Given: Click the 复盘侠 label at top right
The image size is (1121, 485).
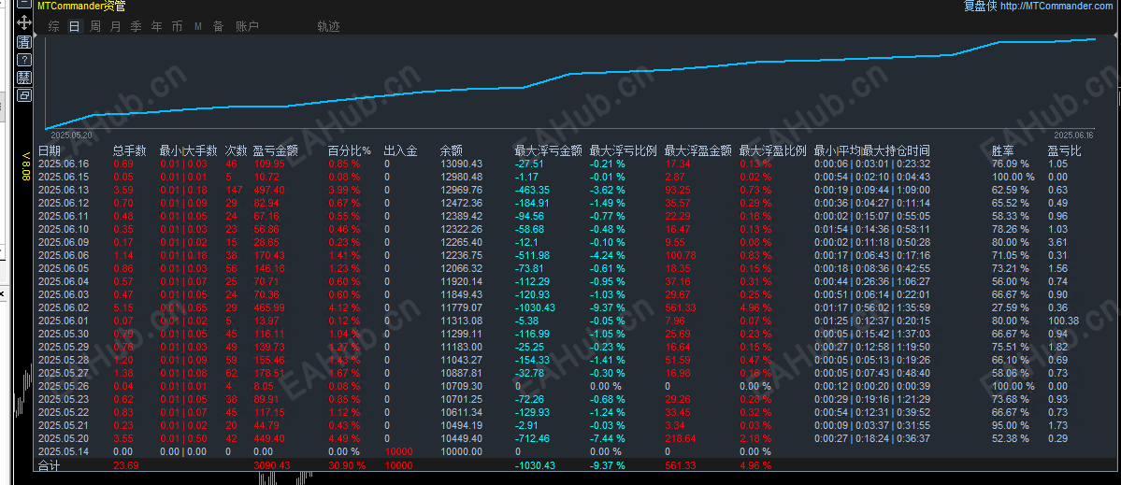Looking at the screenshot, I should click(x=980, y=7).
